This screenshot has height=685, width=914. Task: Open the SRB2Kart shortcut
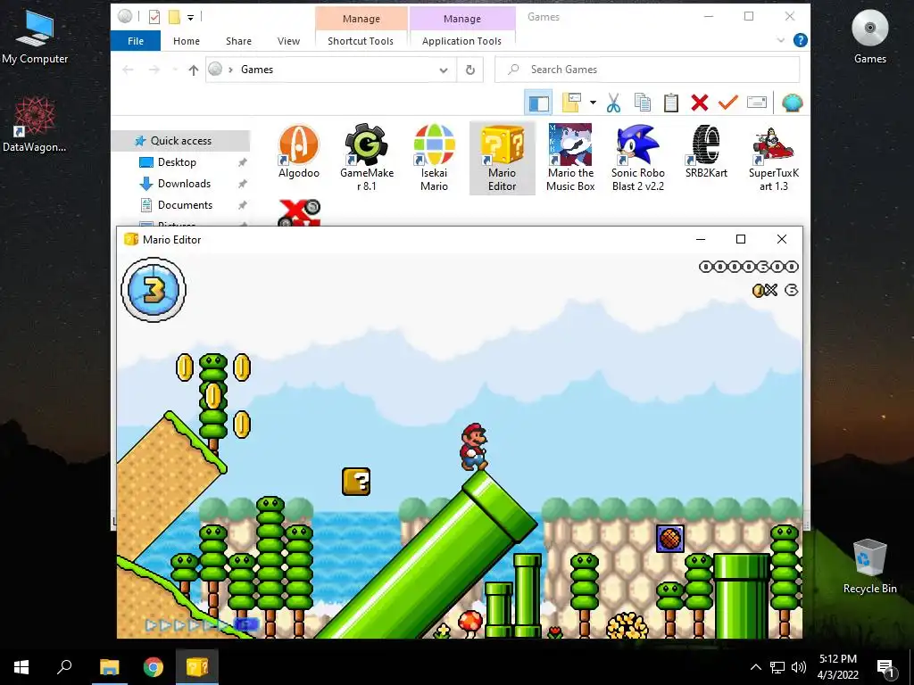[706, 153]
